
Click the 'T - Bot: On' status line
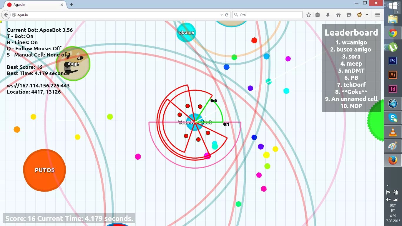pyautogui.click(x=20, y=36)
